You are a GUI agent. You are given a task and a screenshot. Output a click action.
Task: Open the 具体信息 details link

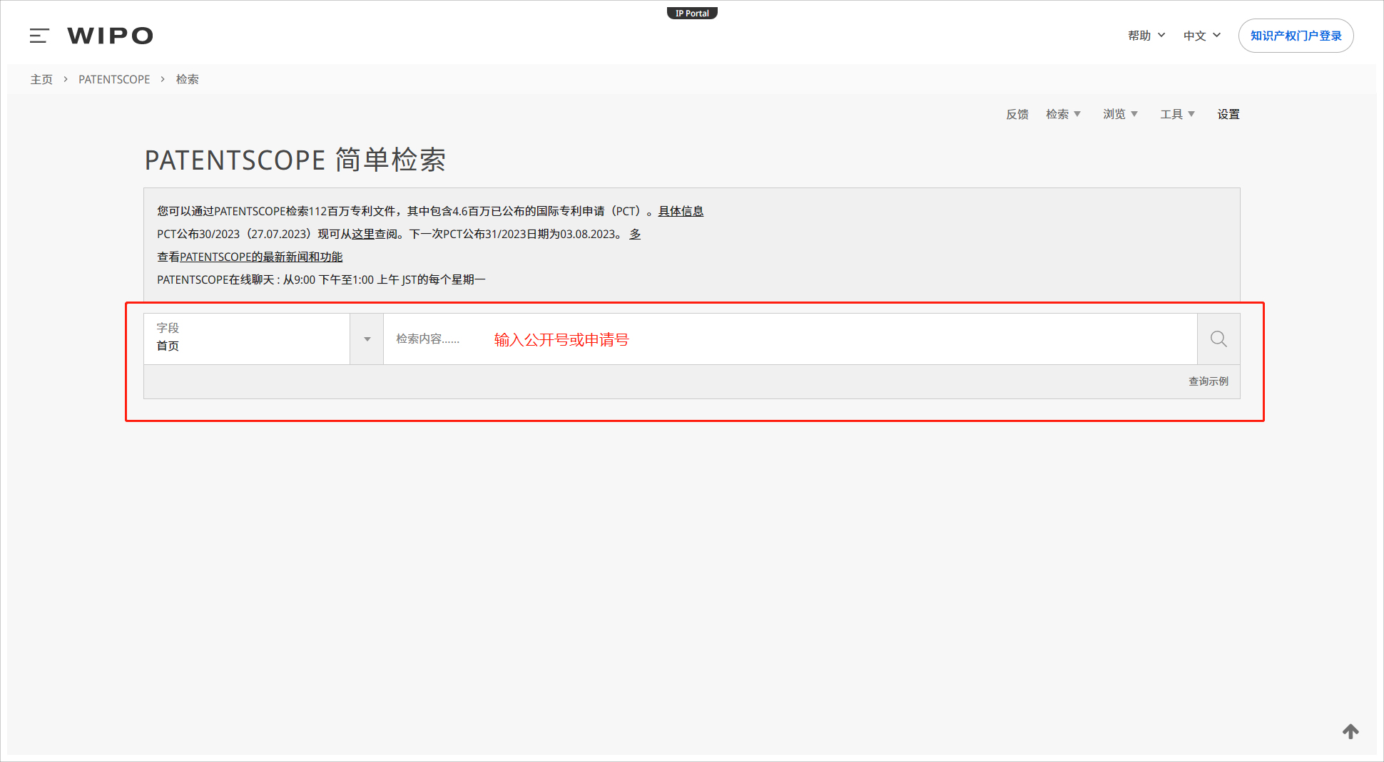click(681, 211)
